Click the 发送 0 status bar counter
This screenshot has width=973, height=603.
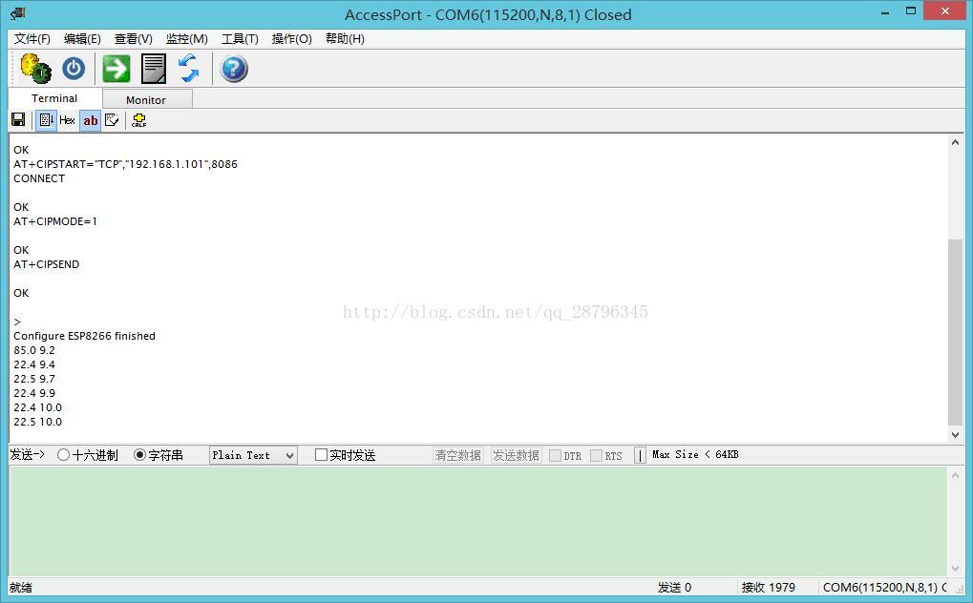[x=674, y=587]
